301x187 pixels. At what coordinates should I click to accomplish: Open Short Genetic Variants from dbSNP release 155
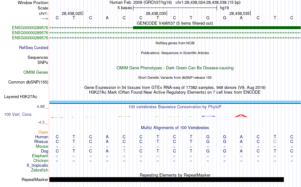(x=175, y=78)
